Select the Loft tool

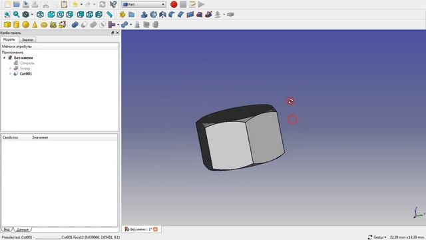coord(199,15)
